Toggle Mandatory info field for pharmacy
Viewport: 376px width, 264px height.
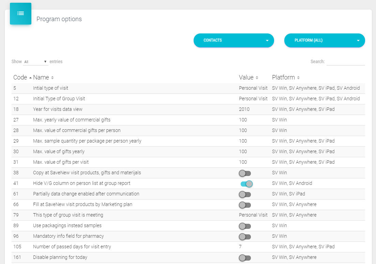(x=245, y=237)
